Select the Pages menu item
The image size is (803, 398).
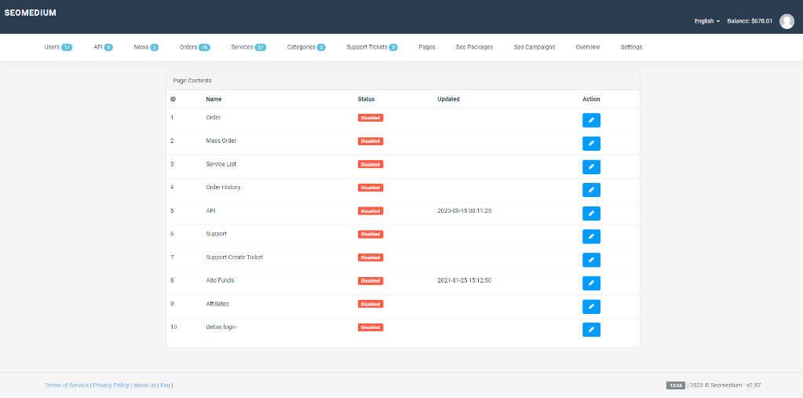click(x=426, y=47)
